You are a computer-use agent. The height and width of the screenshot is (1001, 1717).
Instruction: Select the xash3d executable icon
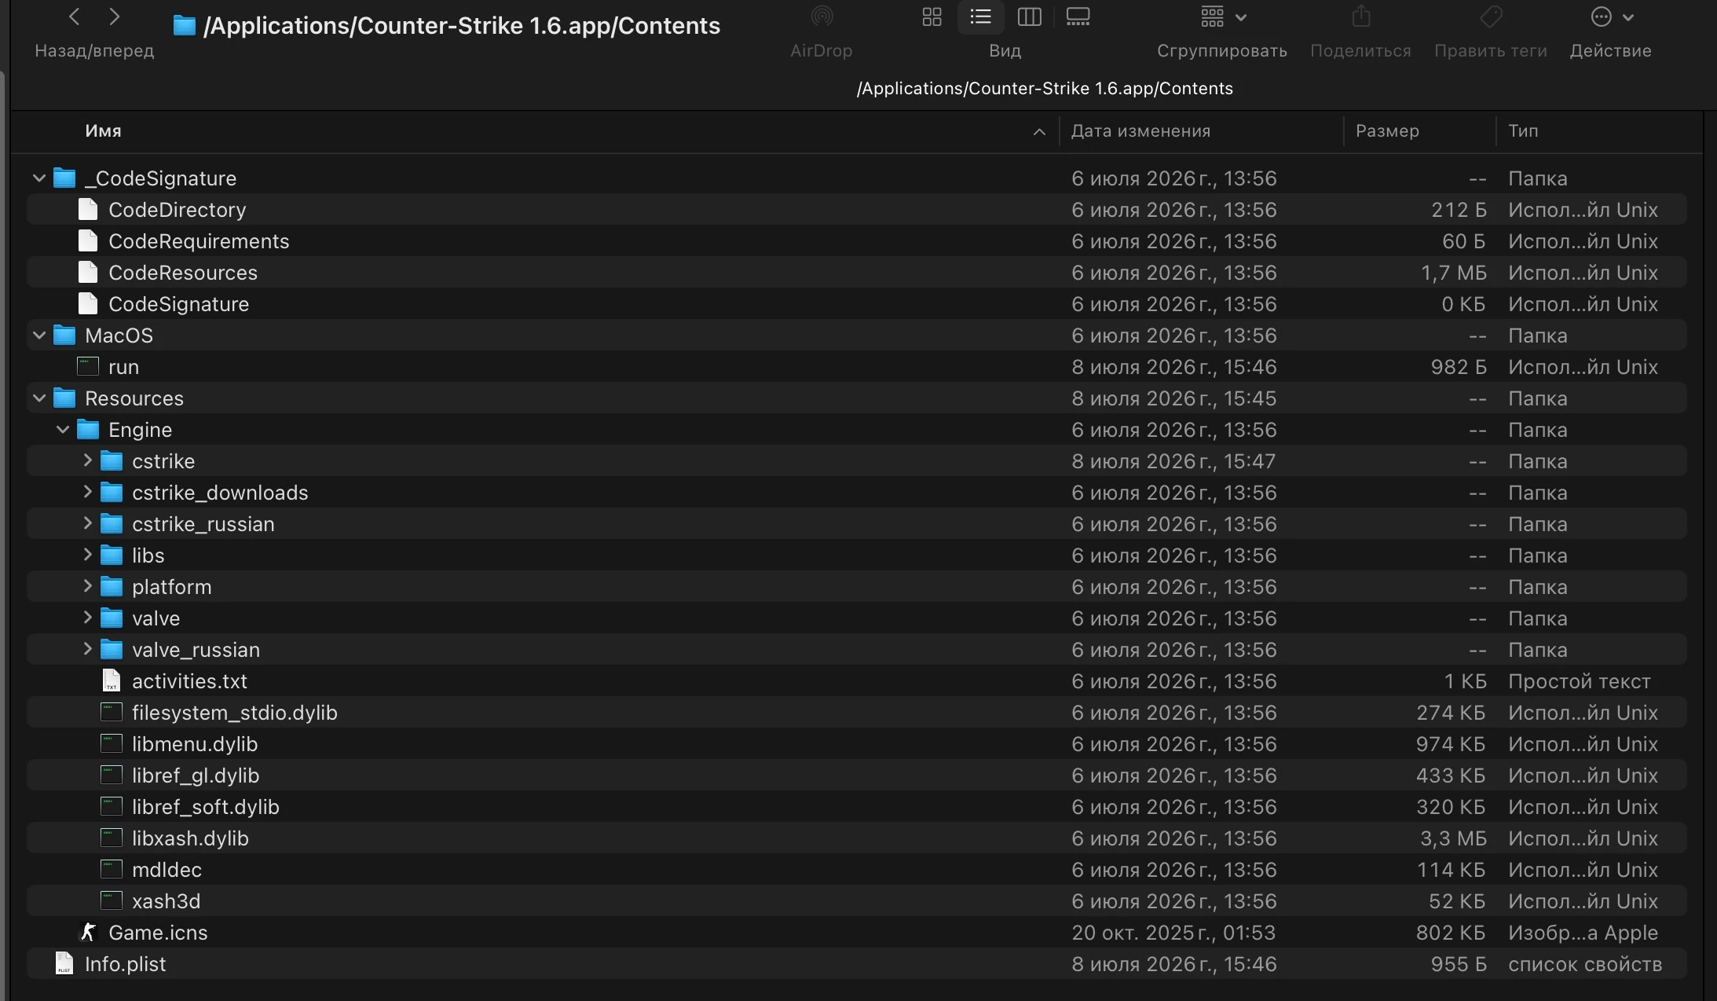(112, 900)
